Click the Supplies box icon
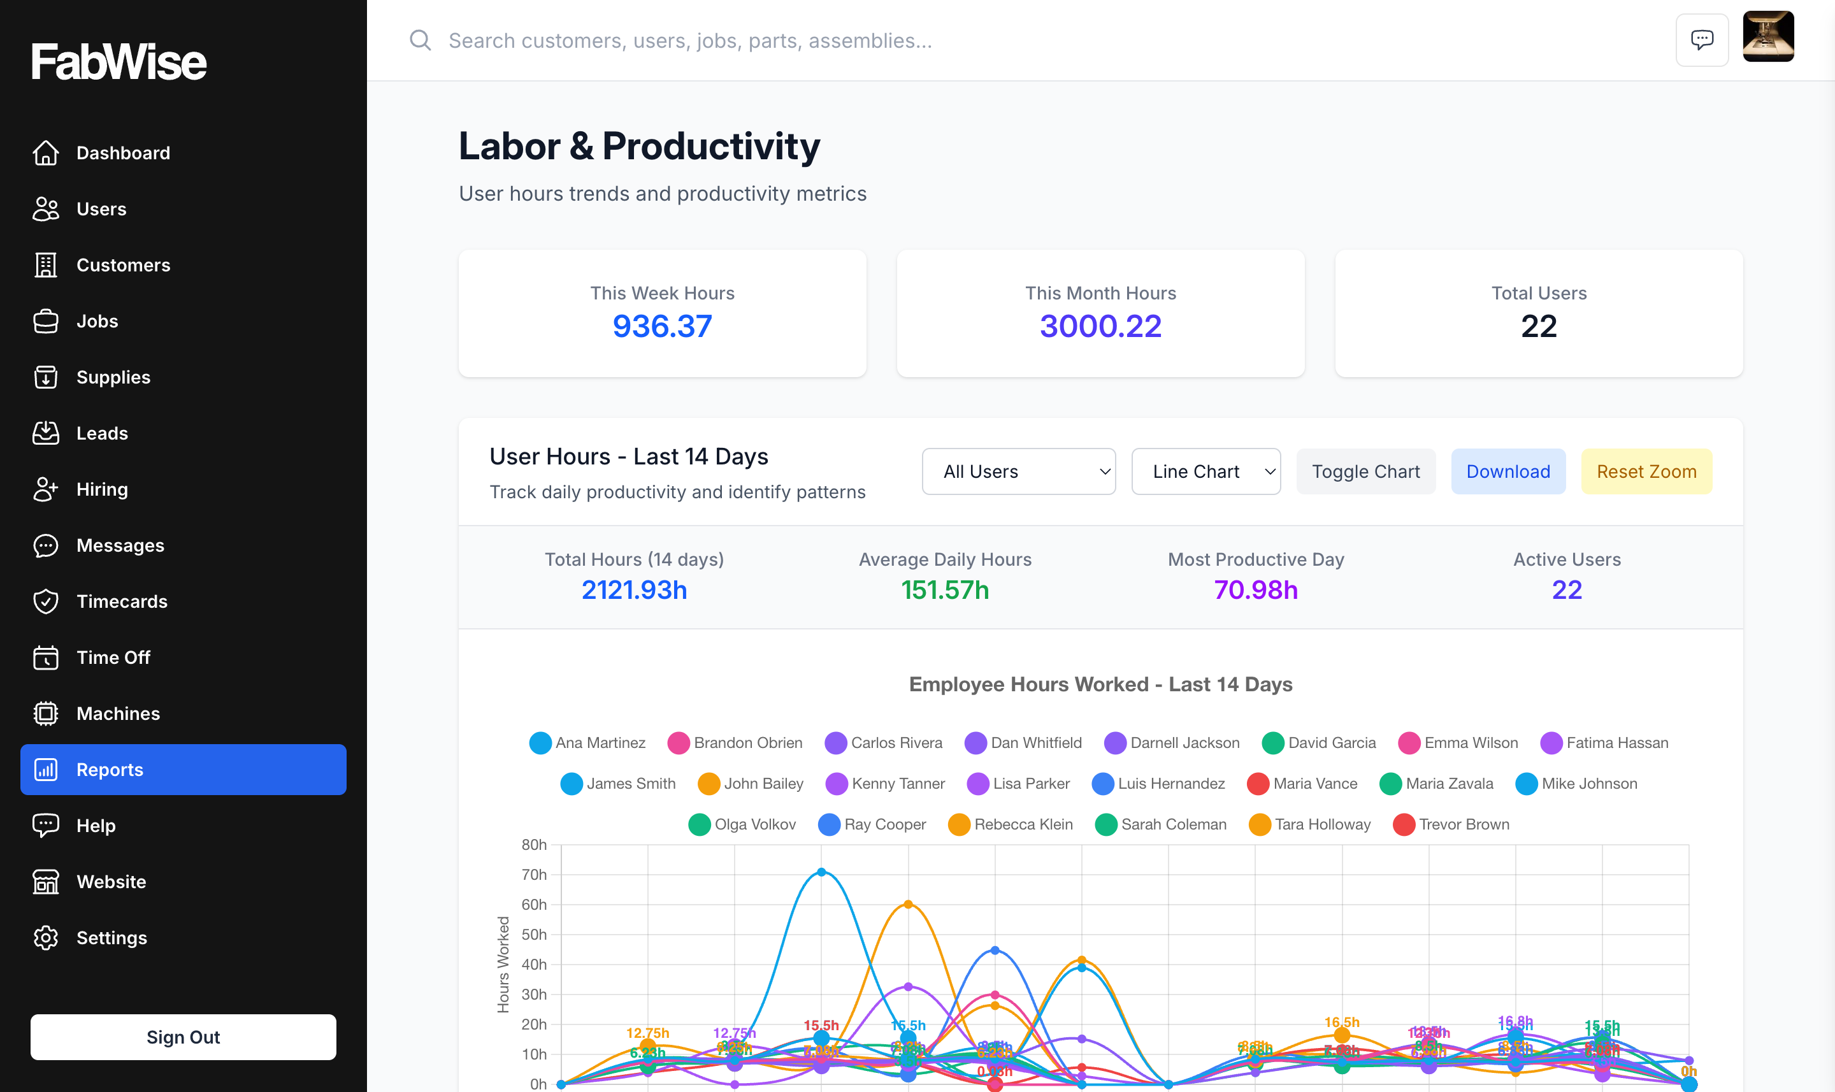This screenshot has width=1835, height=1092. [x=46, y=377]
